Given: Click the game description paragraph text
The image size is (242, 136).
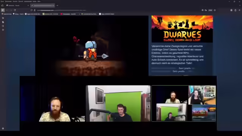Looking at the screenshot, I should [x=177, y=54].
